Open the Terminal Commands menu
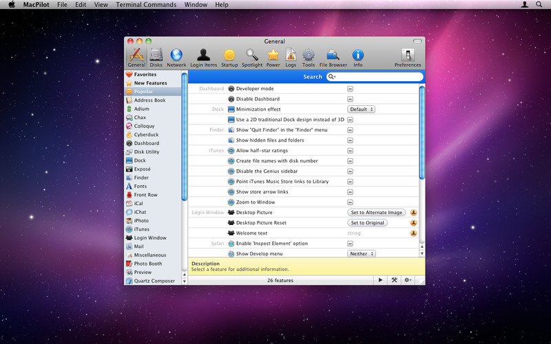The image size is (551, 344). point(146,5)
